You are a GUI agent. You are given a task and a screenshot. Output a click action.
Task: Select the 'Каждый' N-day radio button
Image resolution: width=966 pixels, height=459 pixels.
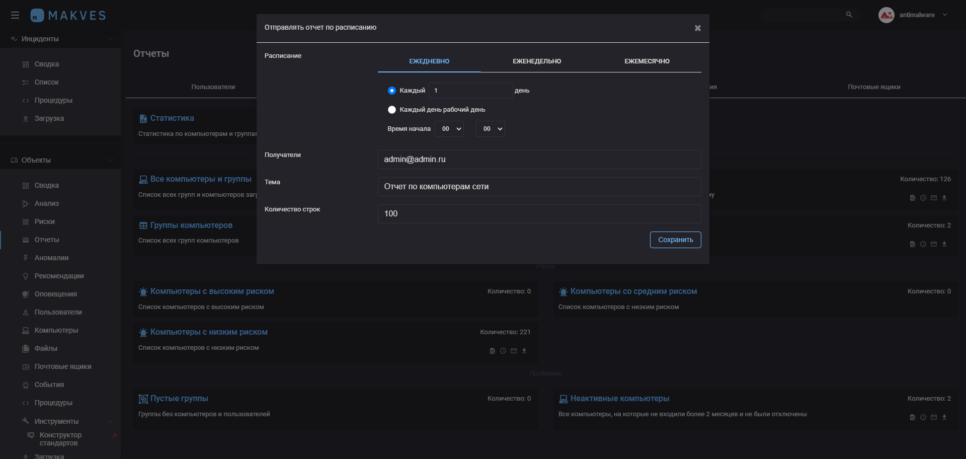point(392,91)
